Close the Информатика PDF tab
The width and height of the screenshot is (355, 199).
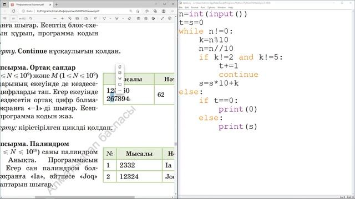(50, 4)
